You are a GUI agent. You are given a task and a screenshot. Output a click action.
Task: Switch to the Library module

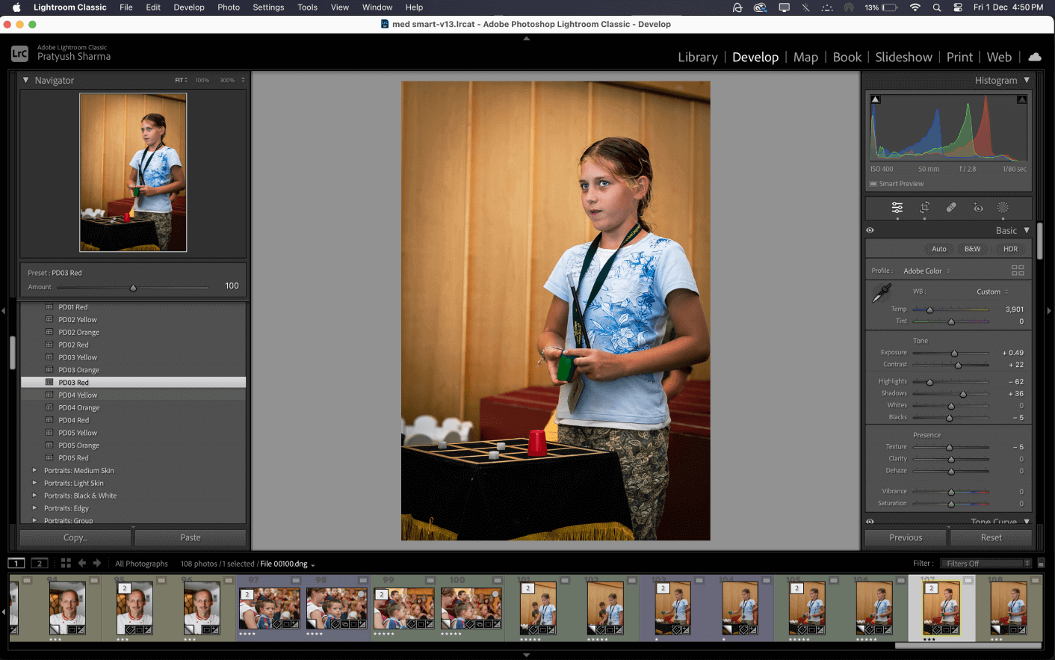click(x=697, y=58)
